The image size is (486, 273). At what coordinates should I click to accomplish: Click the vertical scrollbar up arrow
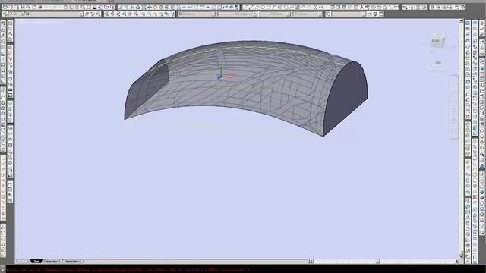461,21
